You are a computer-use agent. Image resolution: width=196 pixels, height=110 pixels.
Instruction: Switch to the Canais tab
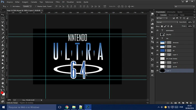tap(182, 15)
